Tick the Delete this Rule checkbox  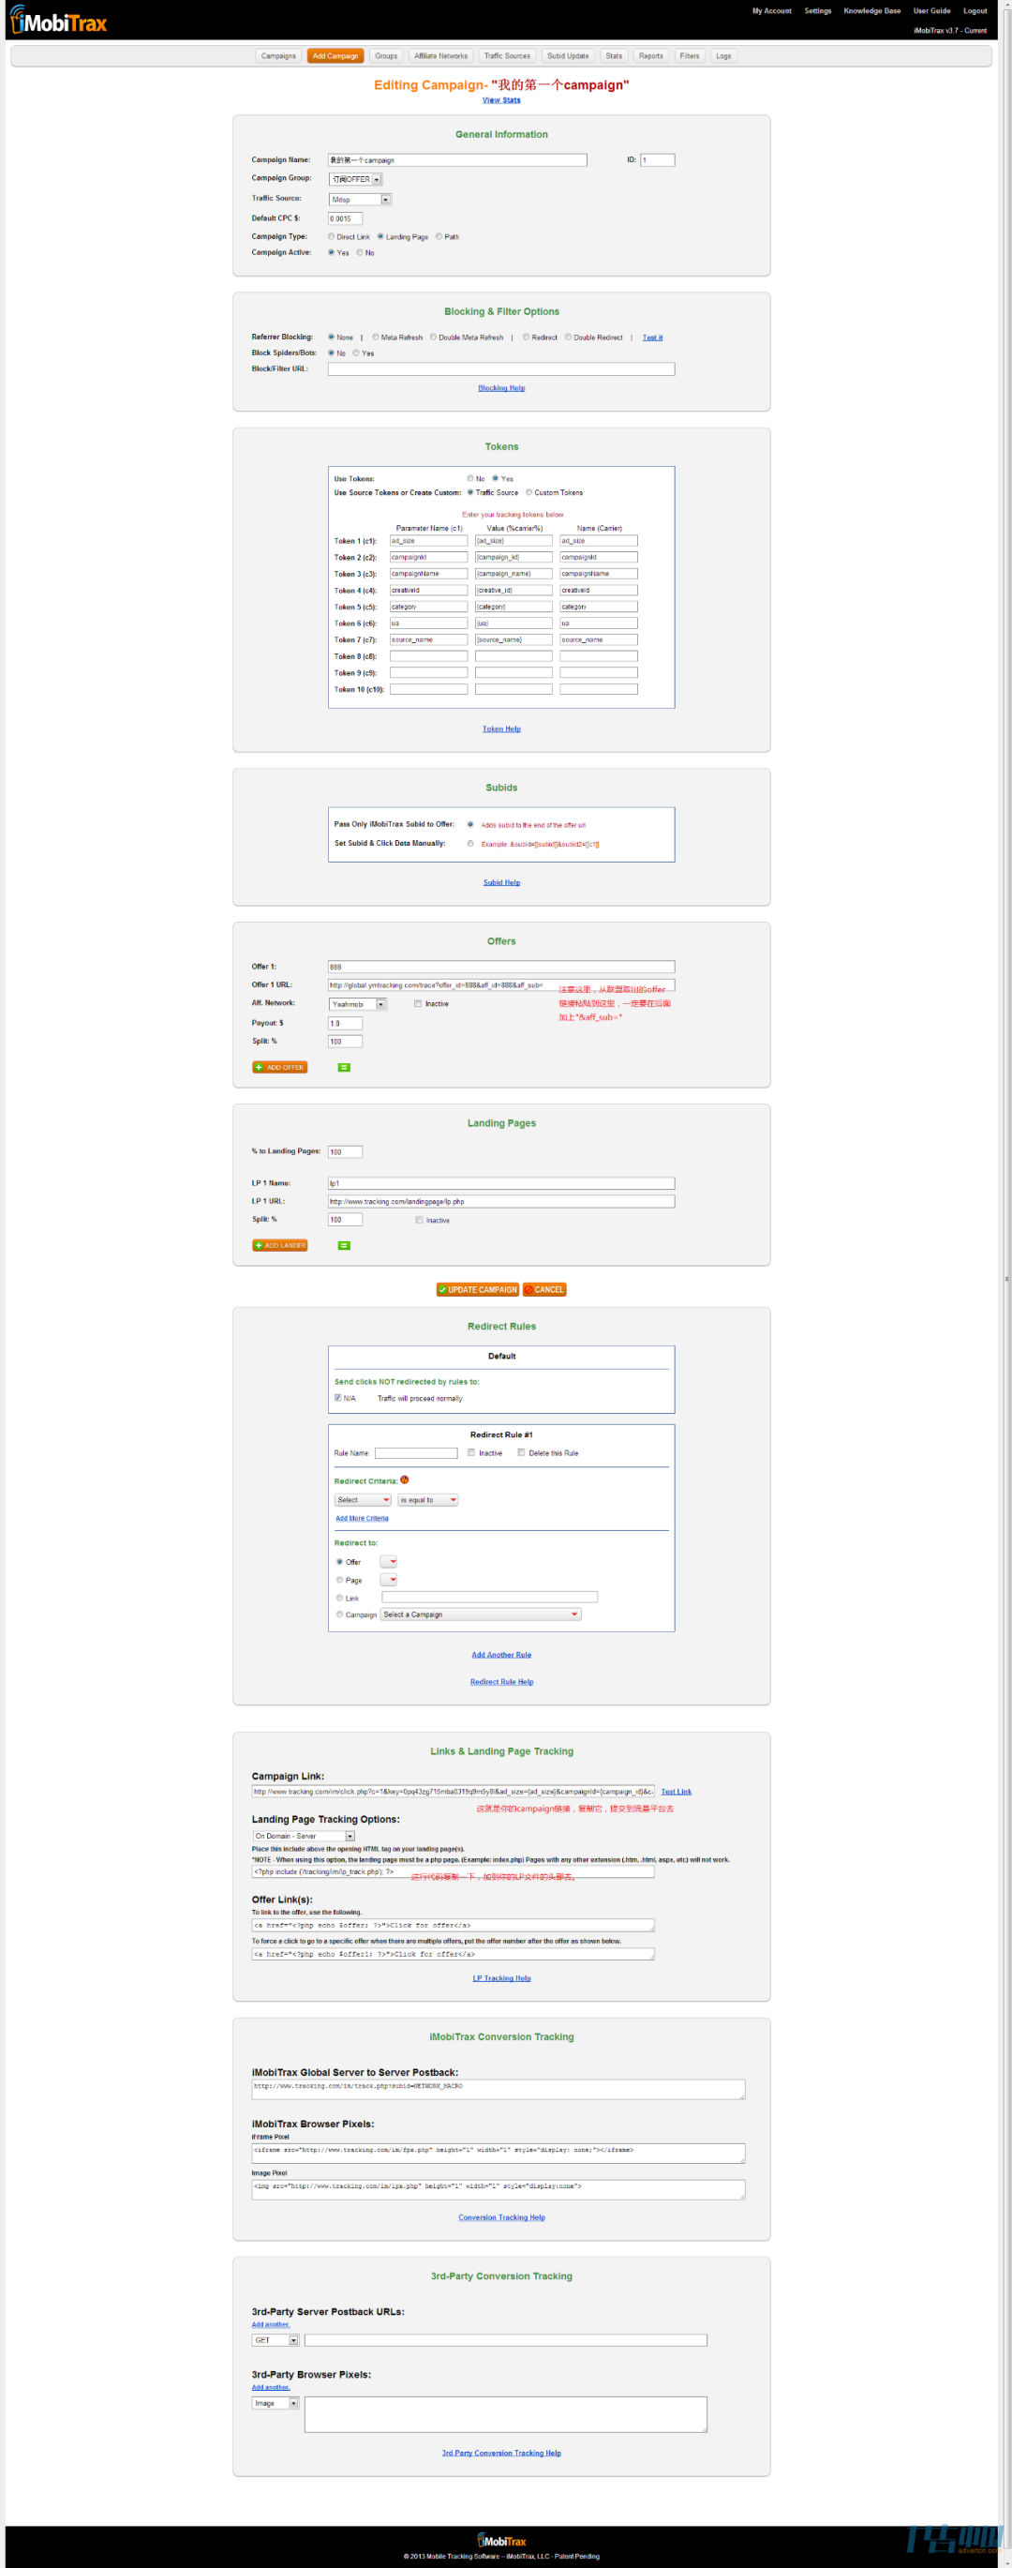coord(521,1452)
